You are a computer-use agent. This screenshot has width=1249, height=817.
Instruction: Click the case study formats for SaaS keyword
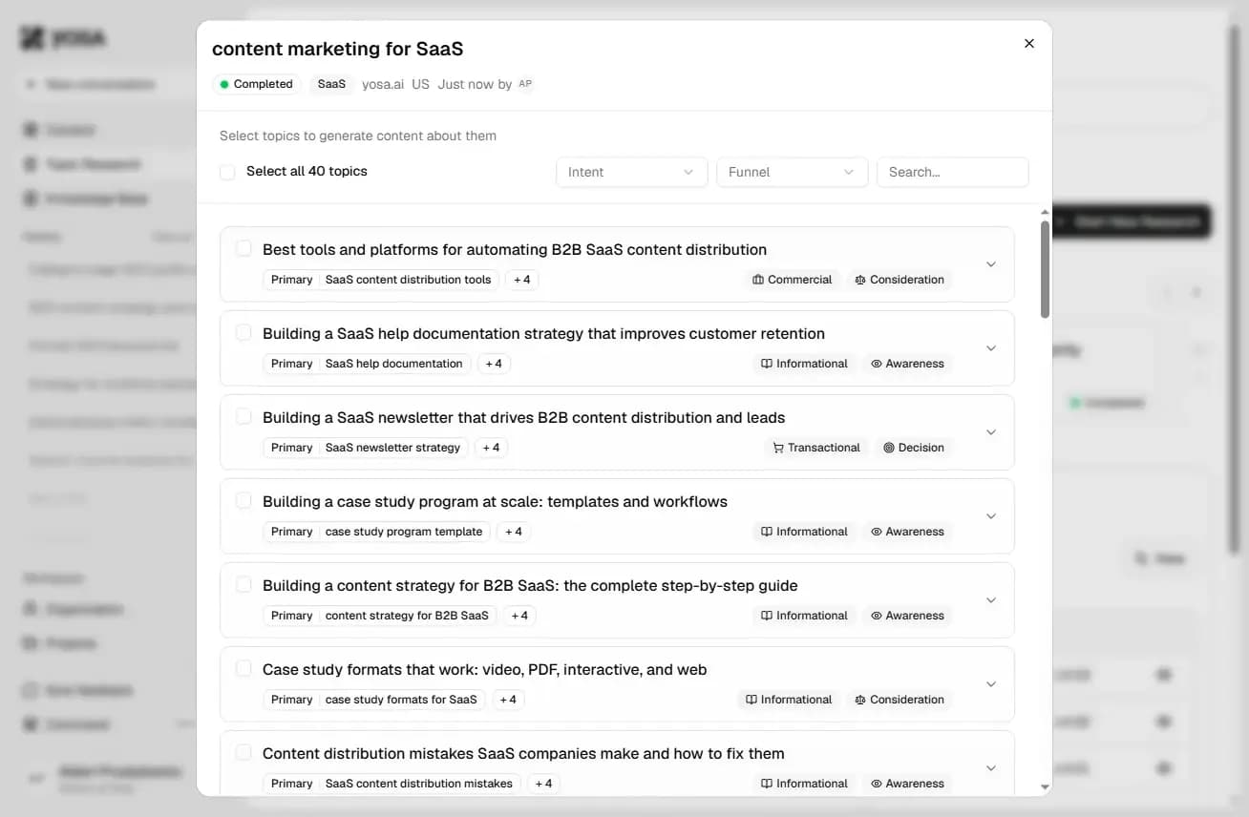click(x=401, y=700)
